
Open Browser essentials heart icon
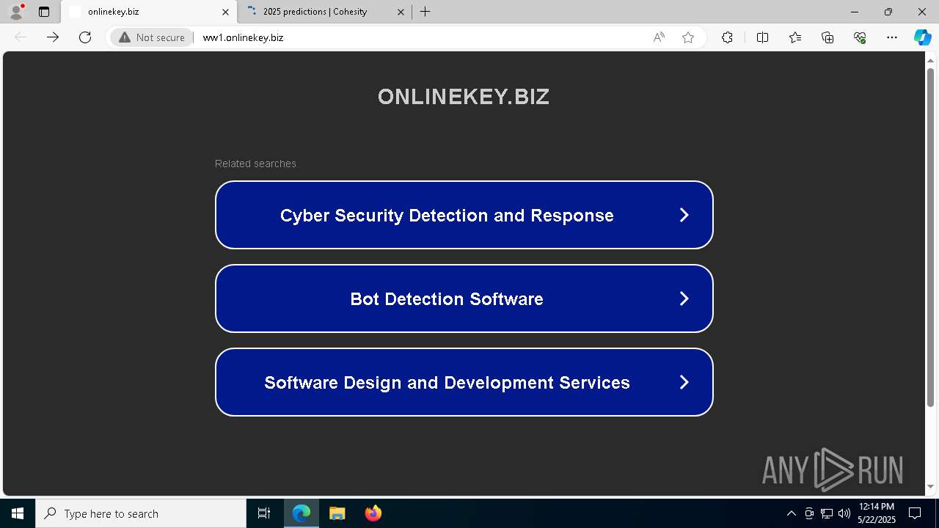(x=860, y=37)
